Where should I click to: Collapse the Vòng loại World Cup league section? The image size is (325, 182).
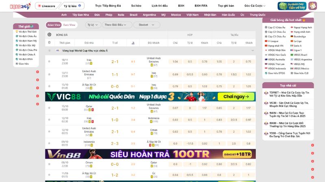(x=252, y=51)
